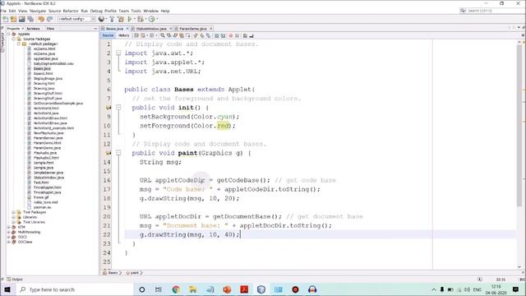
Task: Click inside the Search field at the top right
Action: point(491,11)
